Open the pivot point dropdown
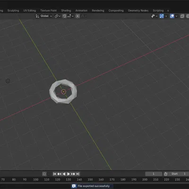The width and height of the screenshot is (189, 189). click(x=58, y=16)
